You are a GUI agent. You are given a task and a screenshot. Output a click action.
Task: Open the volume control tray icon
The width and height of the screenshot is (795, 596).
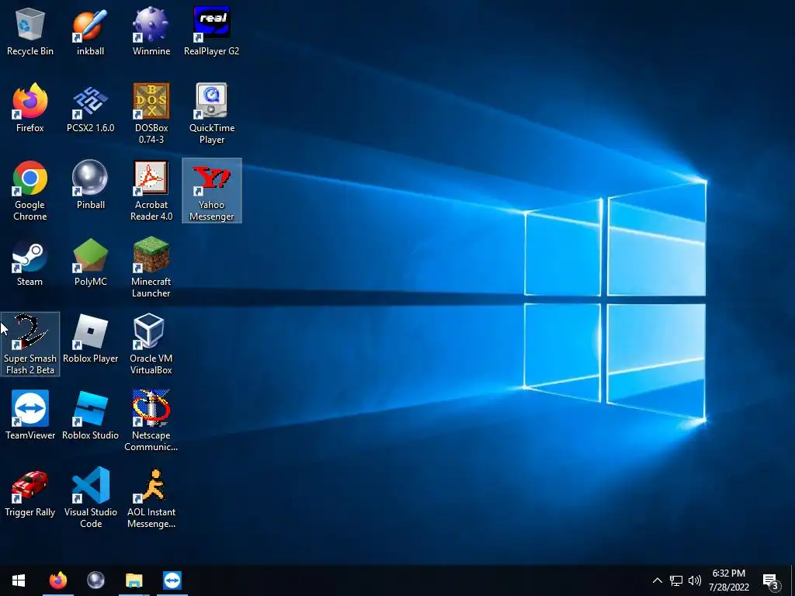[x=695, y=580]
